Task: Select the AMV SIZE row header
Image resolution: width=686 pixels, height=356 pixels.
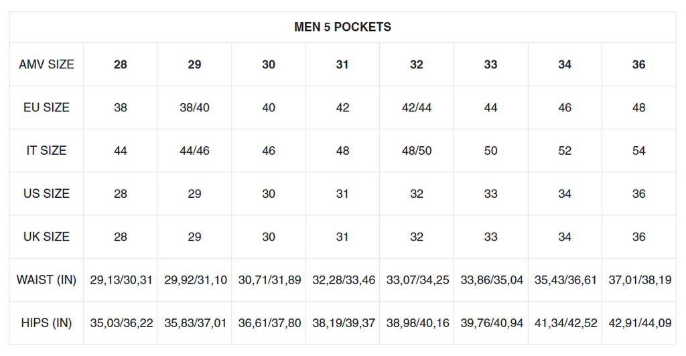Action: coord(46,64)
